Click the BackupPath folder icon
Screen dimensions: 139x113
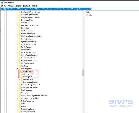coord(22,71)
